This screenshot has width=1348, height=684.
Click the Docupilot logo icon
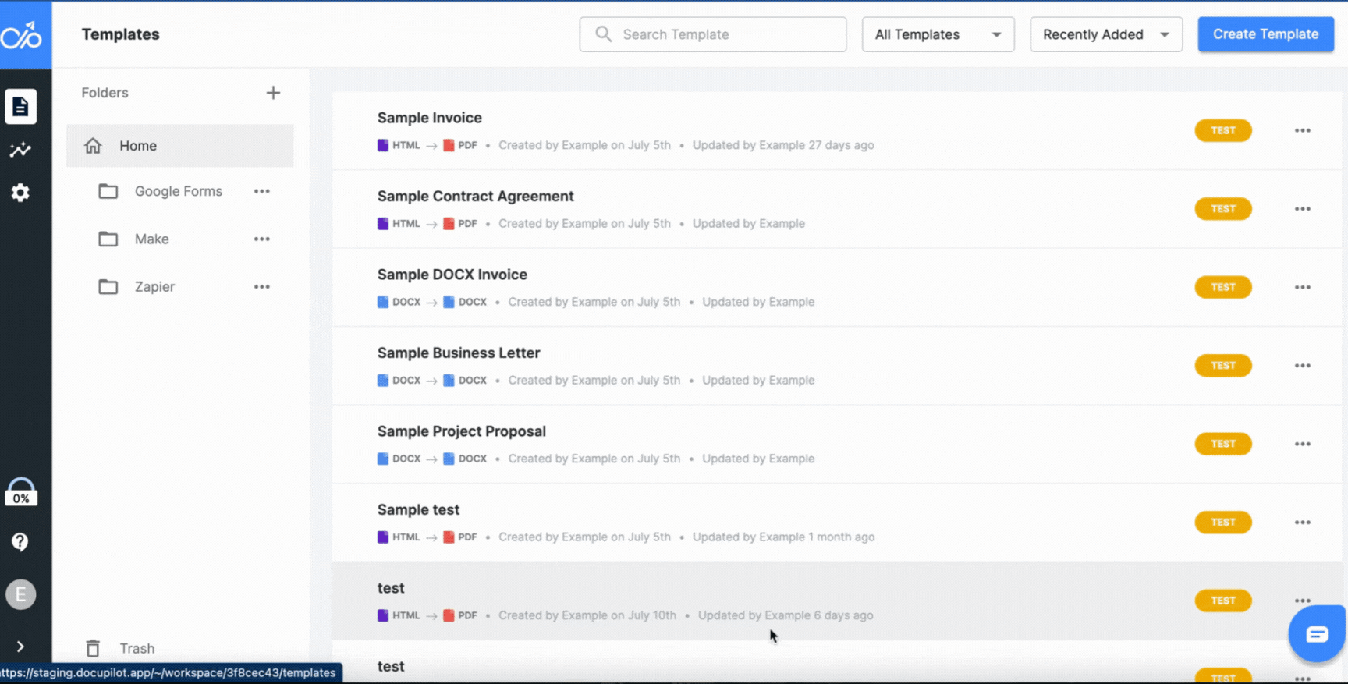[x=22, y=35]
